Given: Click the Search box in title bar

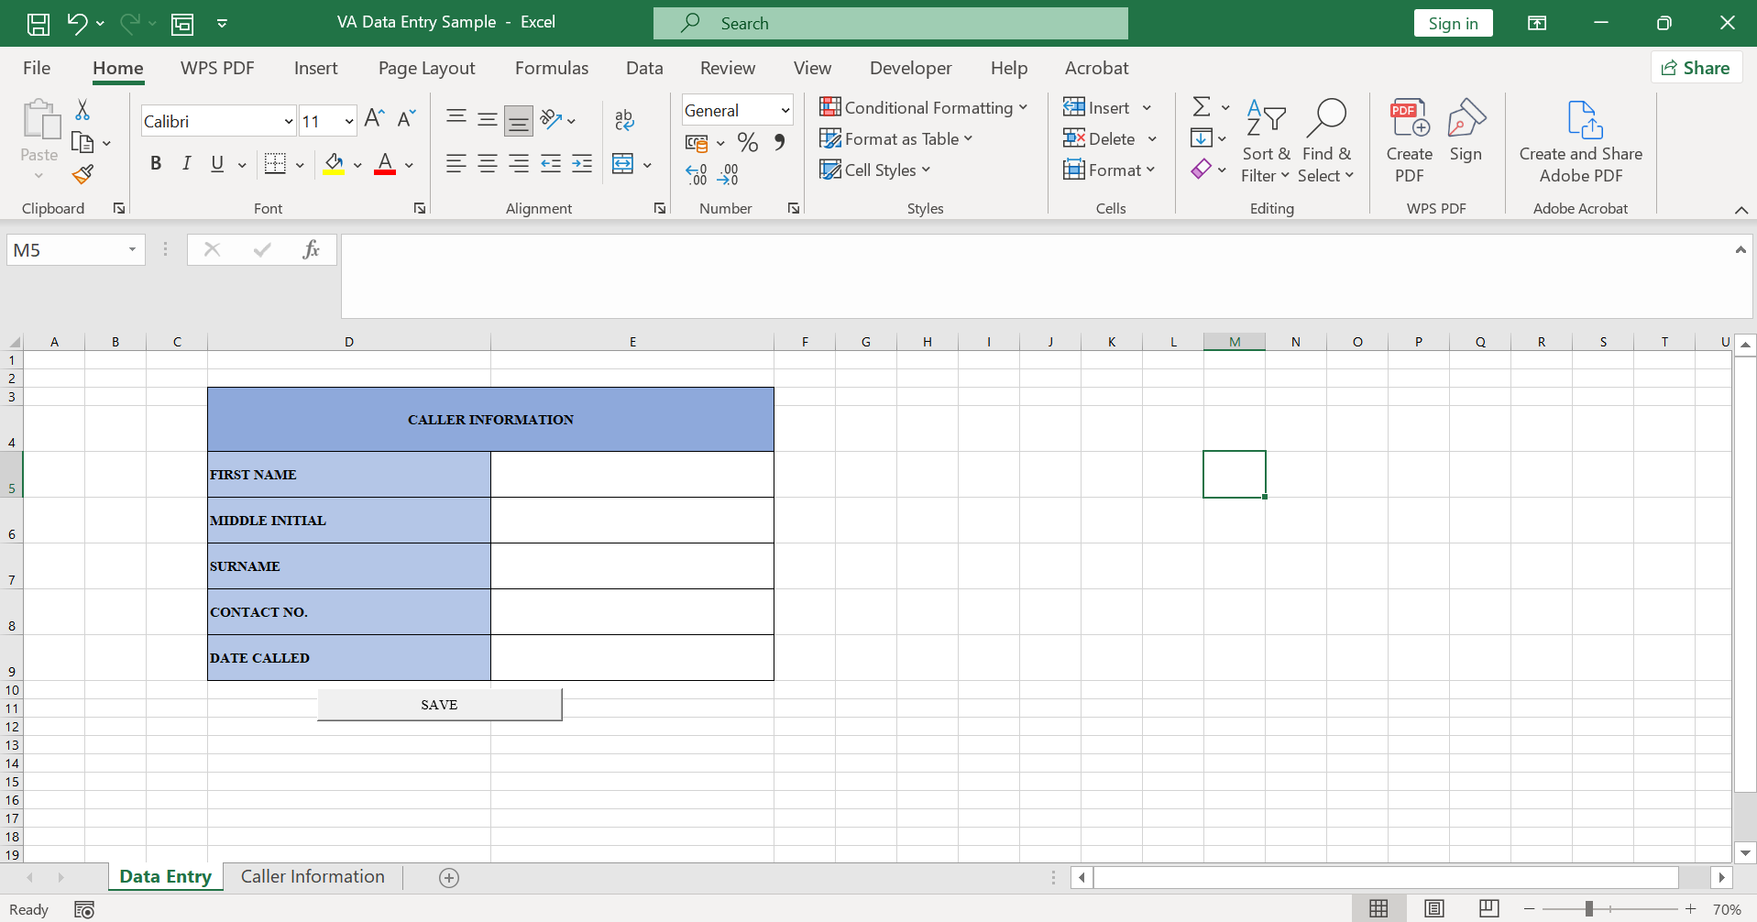Looking at the screenshot, I should point(891,24).
